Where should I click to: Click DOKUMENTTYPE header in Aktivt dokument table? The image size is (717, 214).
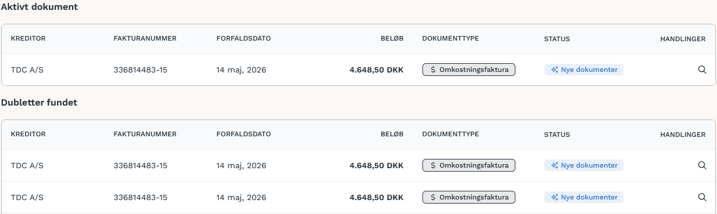[x=450, y=39]
